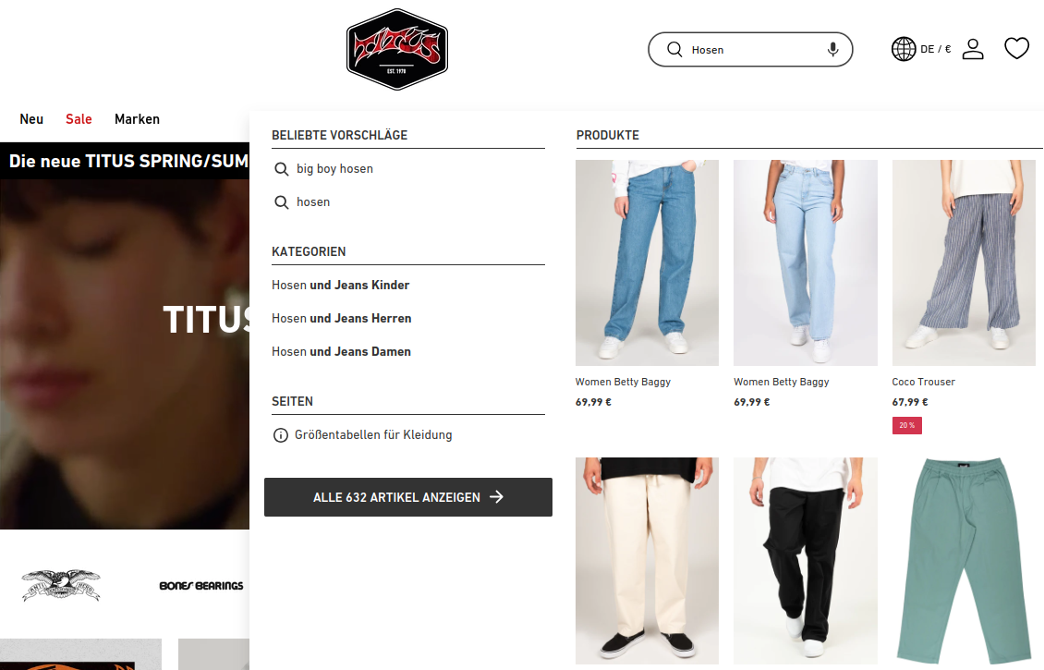
Task: Open category Hosen und Jeans Kinder
Action: (340, 285)
